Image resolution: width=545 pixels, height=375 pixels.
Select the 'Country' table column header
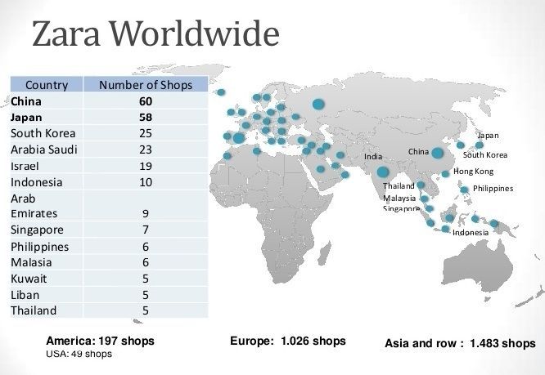click(47, 85)
